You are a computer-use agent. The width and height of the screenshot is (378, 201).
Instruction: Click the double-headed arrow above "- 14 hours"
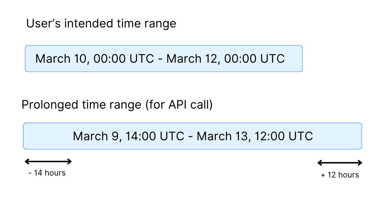[48, 161]
